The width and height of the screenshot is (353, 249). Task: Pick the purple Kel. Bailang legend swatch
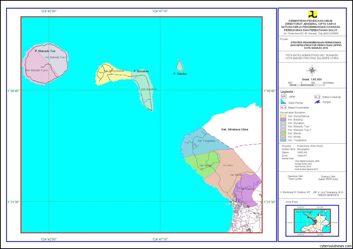(x=283, y=119)
